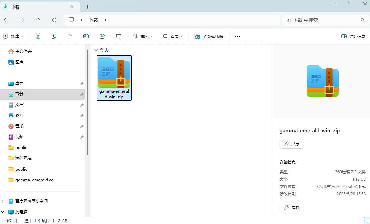Open the more options ellipsis menu
The width and height of the screenshot is (370, 224).
tap(237, 37)
